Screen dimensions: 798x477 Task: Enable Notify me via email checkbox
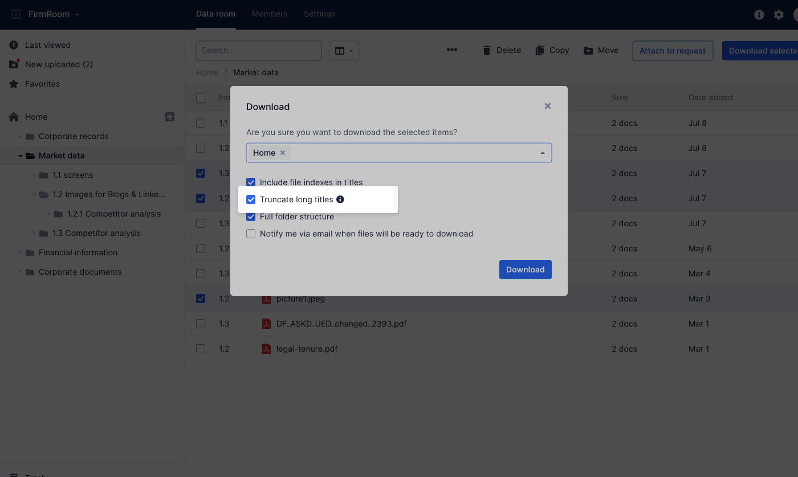click(251, 234)
